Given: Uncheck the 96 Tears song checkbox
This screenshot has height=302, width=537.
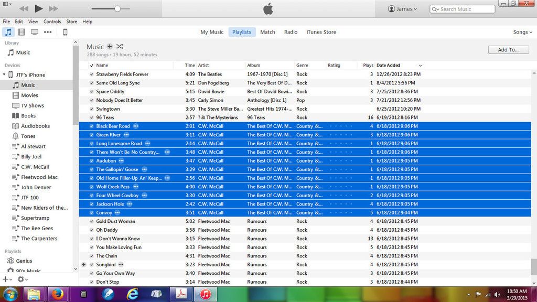Looking at the screenshot, I should (92, 117).
